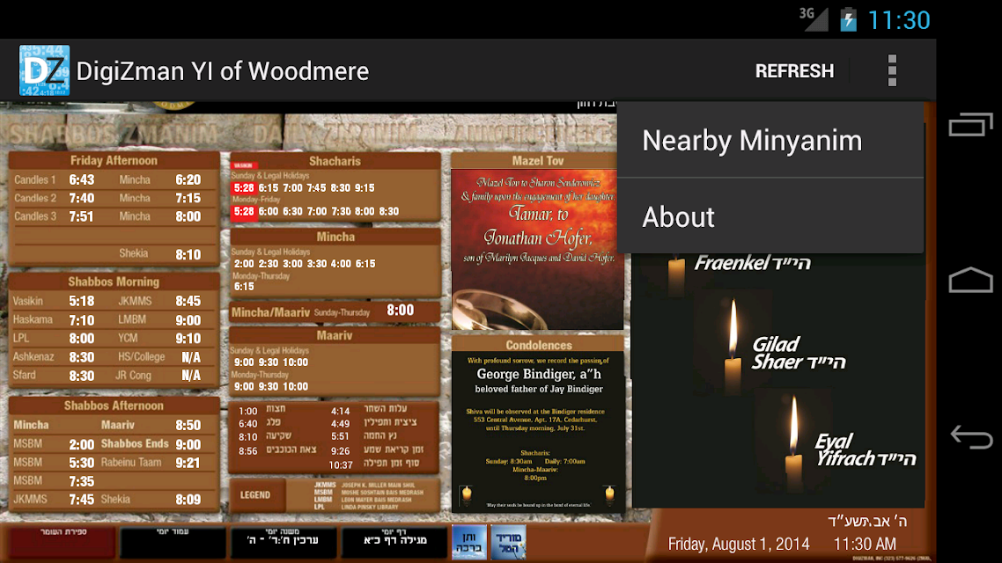This screenshot has width=1002, height=563.
Task: Tap the Candles 3 time 7:51
Action: click(81, 217)
